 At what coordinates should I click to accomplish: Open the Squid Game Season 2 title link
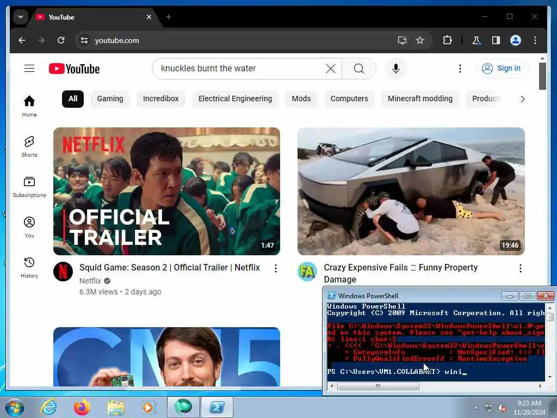[170, 268]
